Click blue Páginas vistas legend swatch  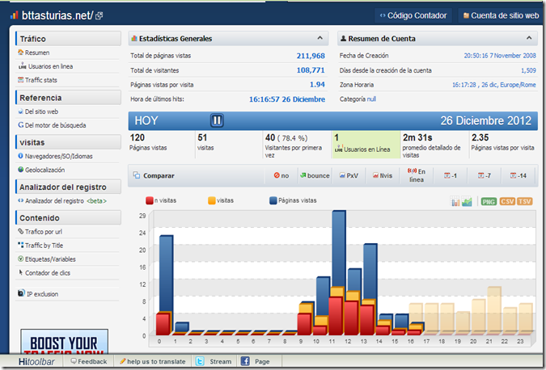273,200
